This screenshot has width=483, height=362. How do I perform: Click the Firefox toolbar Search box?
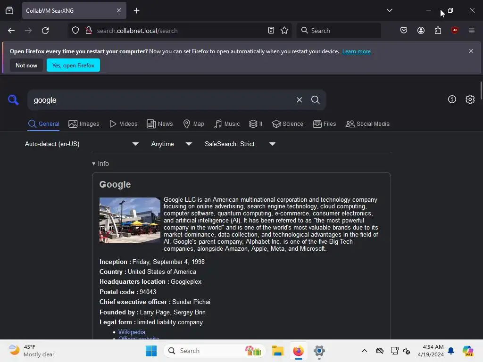click(x=339, y=31)
